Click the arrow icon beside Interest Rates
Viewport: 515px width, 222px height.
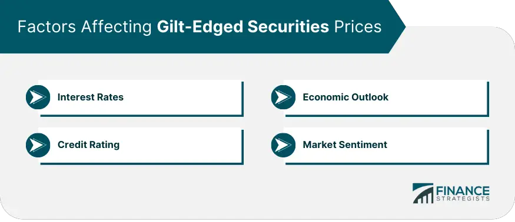[38, 97]
